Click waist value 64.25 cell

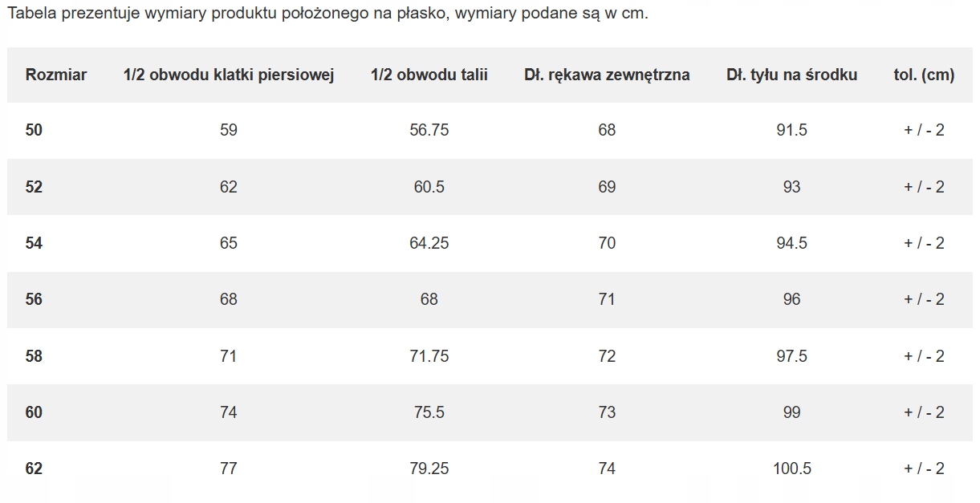(429, 243)
